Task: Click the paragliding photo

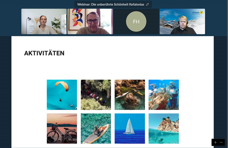Action: [x=62, y=95]
